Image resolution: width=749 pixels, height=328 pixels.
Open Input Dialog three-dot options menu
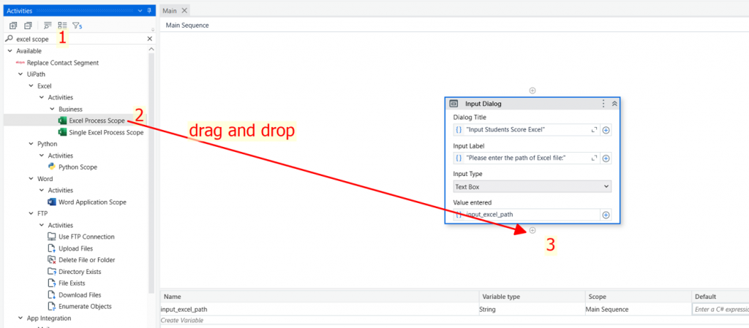click(603, 104)
